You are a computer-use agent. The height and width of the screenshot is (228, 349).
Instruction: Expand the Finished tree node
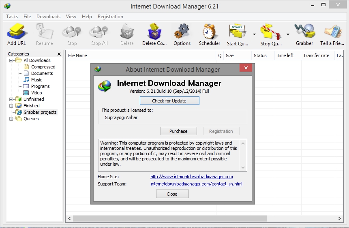(11, 106)
